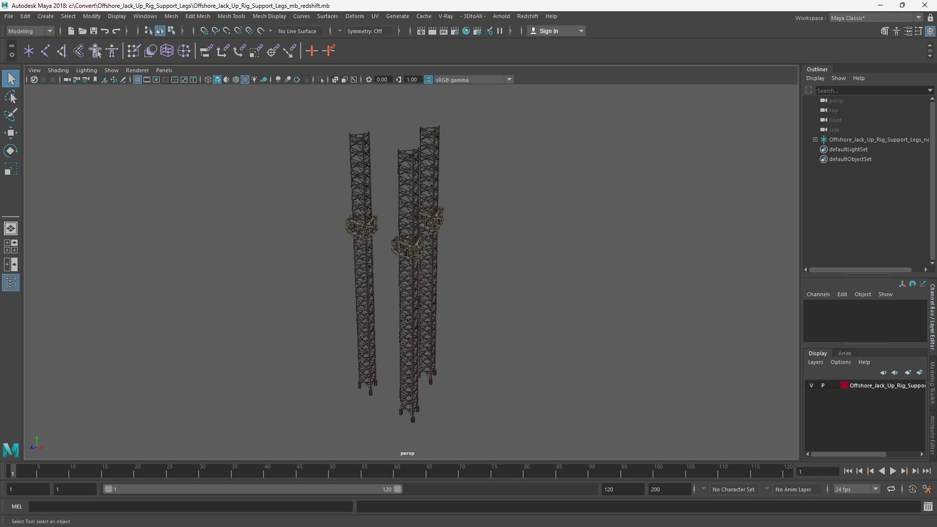937x527 pixels.
Task: Toggle layer visibility V box
Action: point(812,385)
